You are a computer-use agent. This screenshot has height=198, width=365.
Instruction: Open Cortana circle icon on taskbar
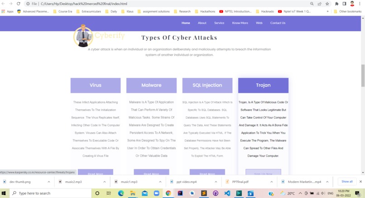point(97,193)
